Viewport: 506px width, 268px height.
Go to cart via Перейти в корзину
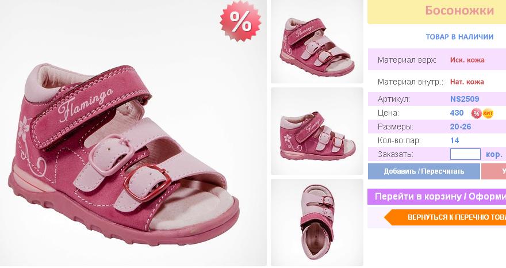(436, 197)
